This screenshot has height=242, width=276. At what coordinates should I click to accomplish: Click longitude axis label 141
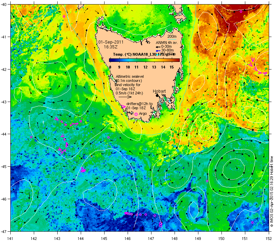coord(11,238)
